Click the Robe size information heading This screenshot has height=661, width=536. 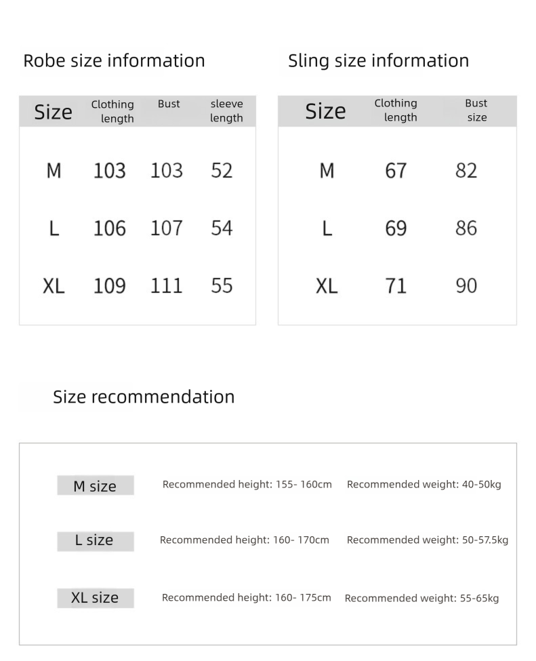pos(114,61)
